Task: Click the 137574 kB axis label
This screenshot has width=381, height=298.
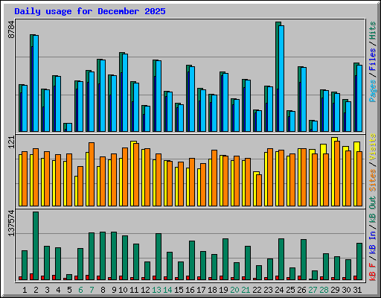Action: pos(11,223)
